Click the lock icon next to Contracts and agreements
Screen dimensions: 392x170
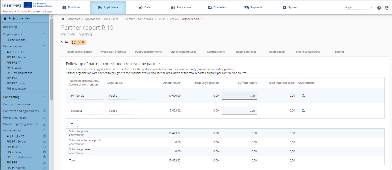[x=44, y=111]
